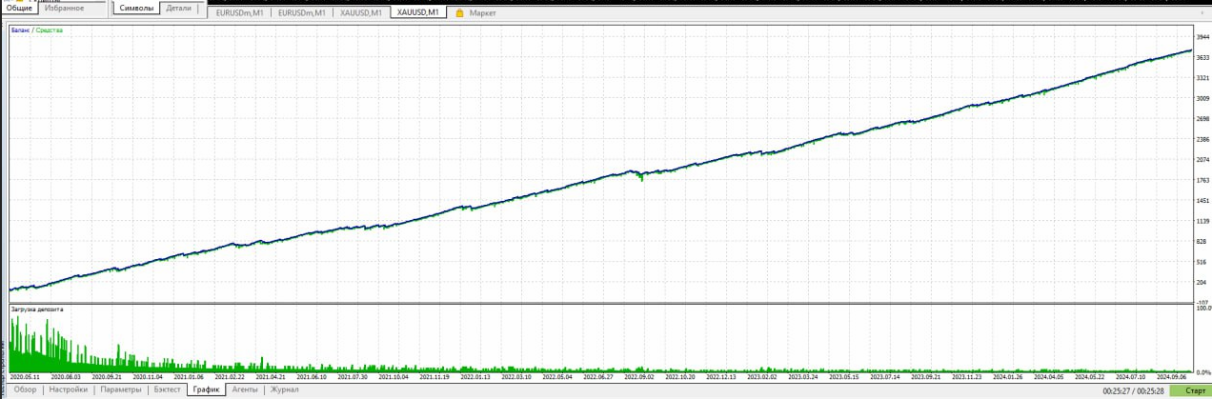Select the leftmost EURUSDm,M1 chart tab
Viewport: 1212px width, 399px height.
(240, 13)
